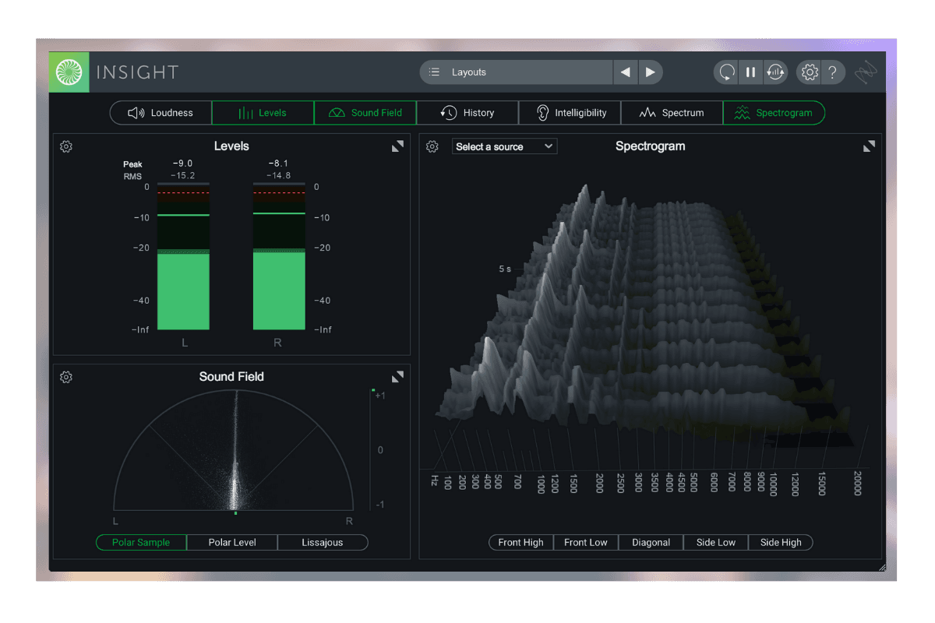
Task: Switch spectrogram to Front Low view
Action: [586, 543]
